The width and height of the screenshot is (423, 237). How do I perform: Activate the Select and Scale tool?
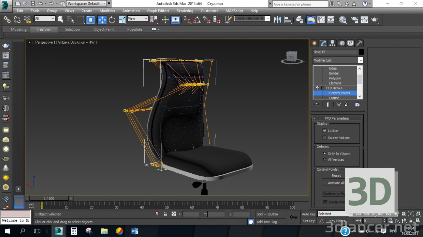pos(122,20)
